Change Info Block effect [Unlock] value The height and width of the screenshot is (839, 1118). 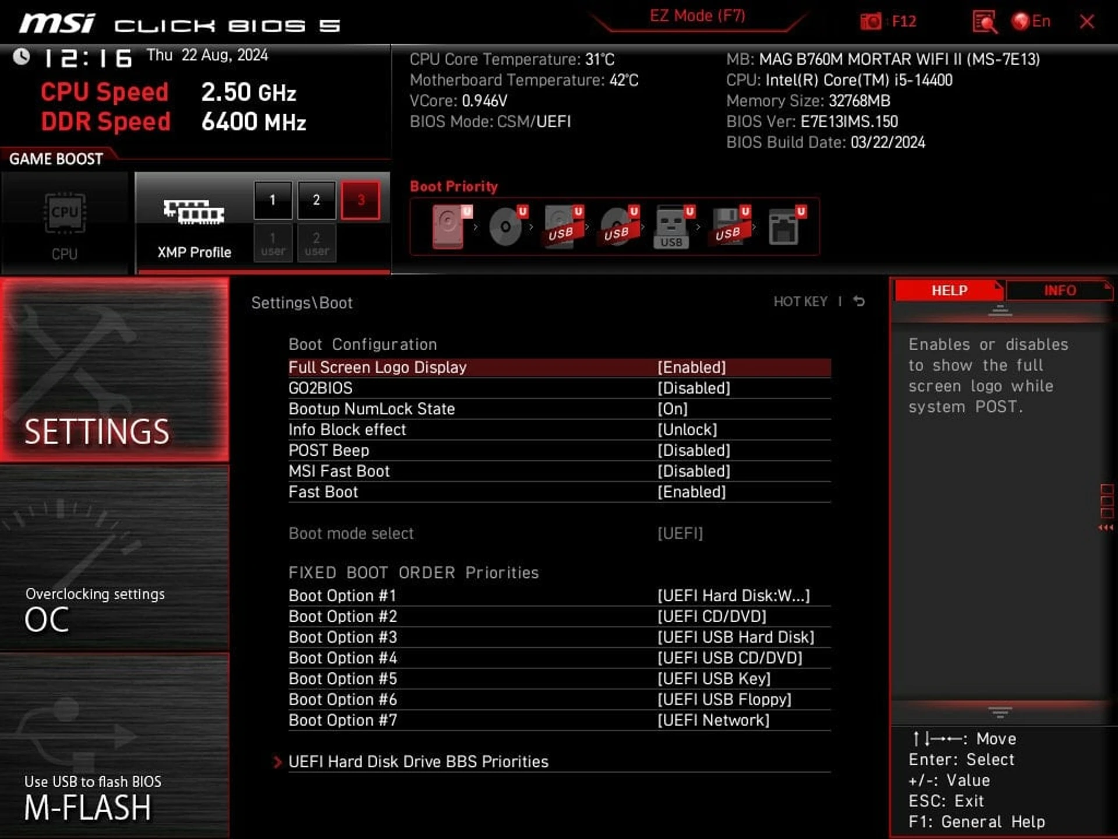coord(687,430)
